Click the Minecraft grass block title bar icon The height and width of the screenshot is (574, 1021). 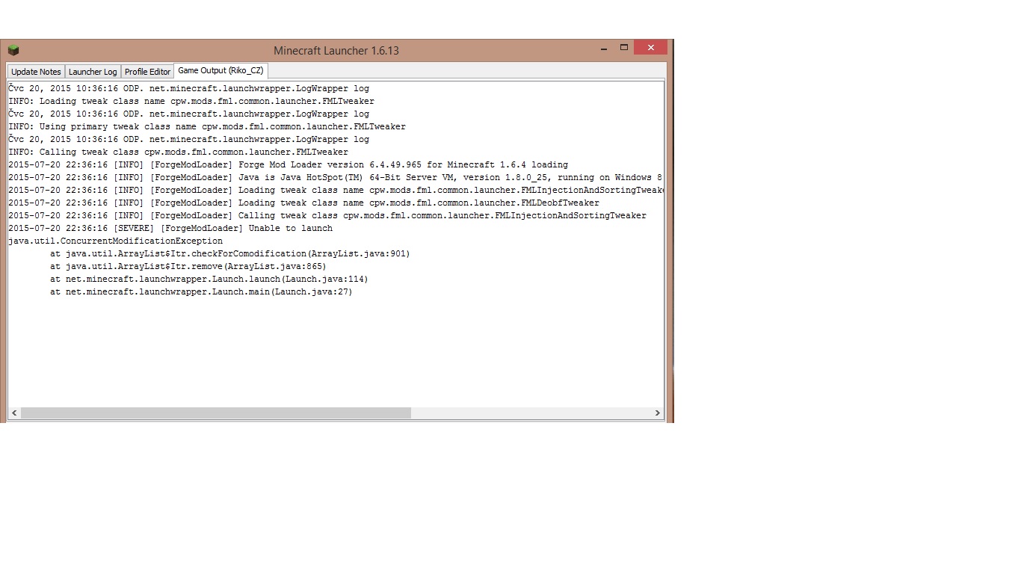13,51
